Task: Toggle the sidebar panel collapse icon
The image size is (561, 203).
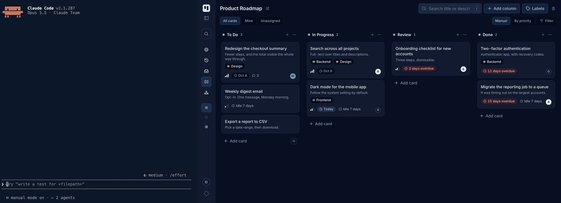Action: click(206, 18)
